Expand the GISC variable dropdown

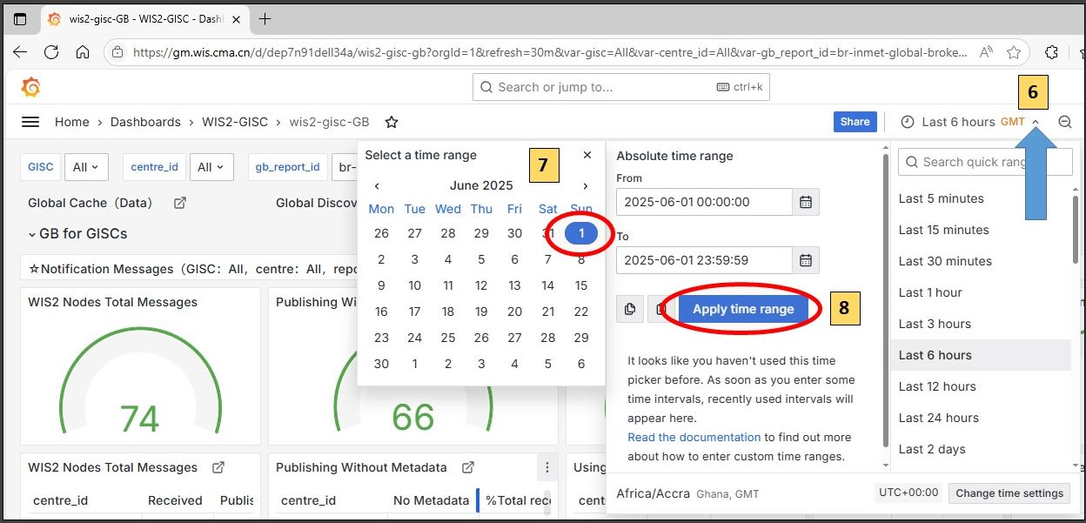[x=86, y=167]
